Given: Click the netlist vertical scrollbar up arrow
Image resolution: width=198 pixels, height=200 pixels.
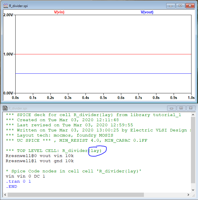Looking at the screenshot, I should coord(193,115).
